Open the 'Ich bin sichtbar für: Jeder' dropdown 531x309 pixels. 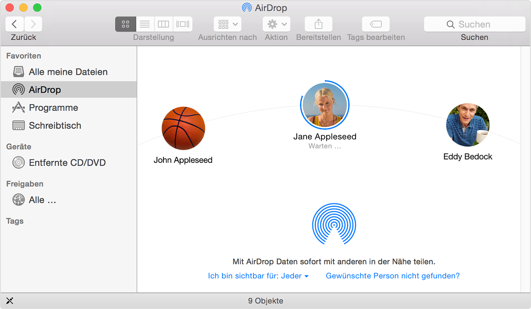(258, 275)
